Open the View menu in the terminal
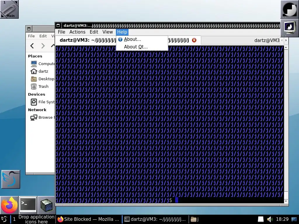 pos(107,32)
